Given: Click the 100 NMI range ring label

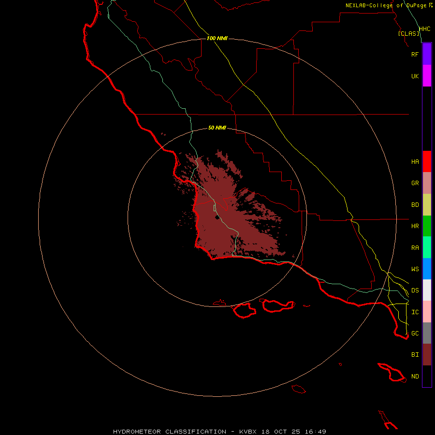Looking at the screenshot, I should tap(217, 38).
